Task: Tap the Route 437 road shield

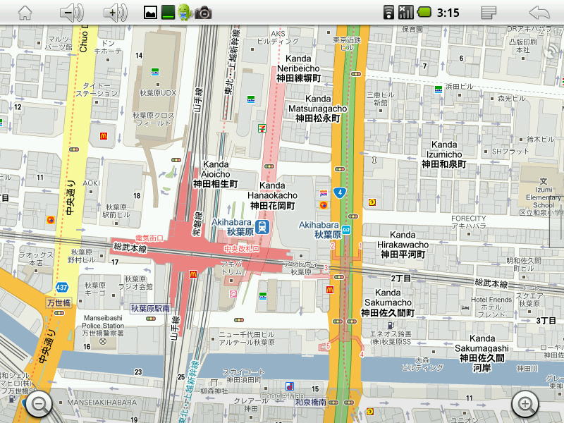Action: point(62,288)
